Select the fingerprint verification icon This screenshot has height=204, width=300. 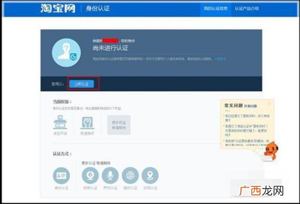coord(130,175)
